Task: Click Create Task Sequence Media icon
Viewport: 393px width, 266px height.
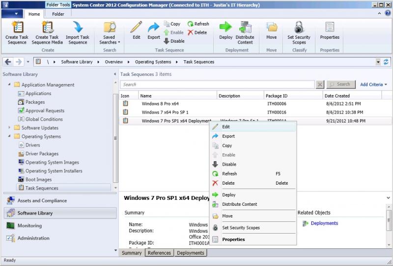Action: click(47, 27)
